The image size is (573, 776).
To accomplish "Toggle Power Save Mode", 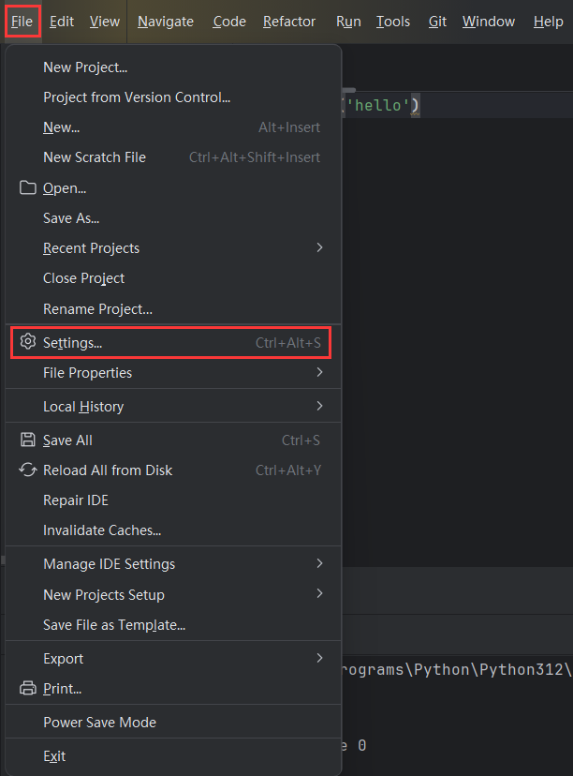I will coord(99,723).
